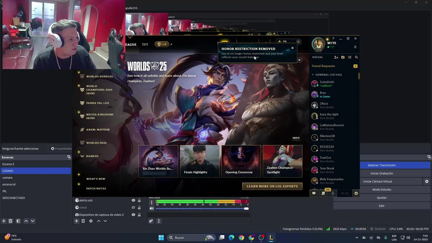
Task: Click Detener Transmisión button
Action: (x=382, y=165)
